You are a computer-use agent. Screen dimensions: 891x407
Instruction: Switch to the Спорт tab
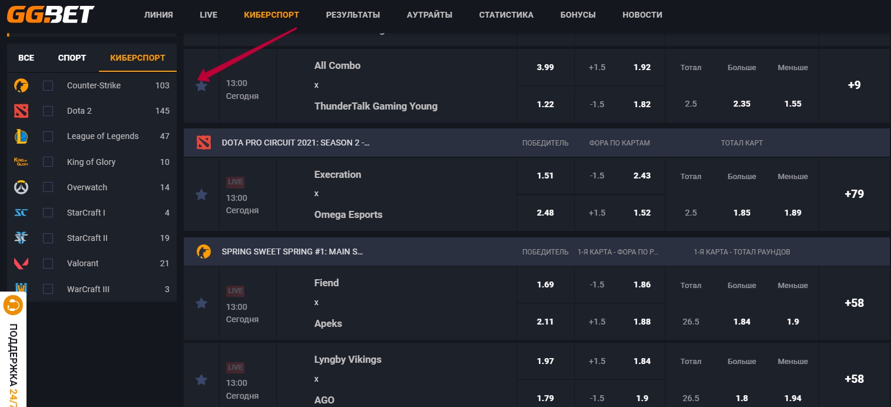coord(72,58)
